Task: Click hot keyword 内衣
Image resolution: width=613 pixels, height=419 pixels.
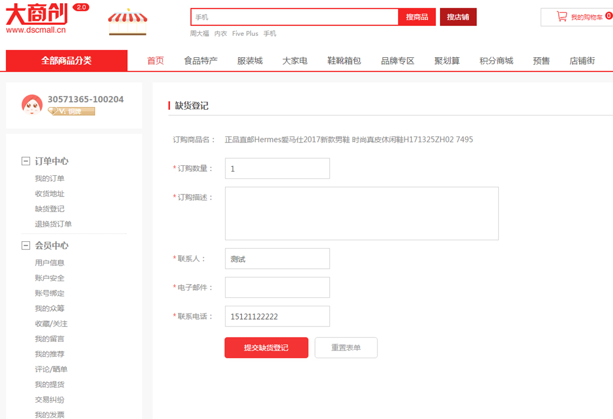Action: [220, 34]
